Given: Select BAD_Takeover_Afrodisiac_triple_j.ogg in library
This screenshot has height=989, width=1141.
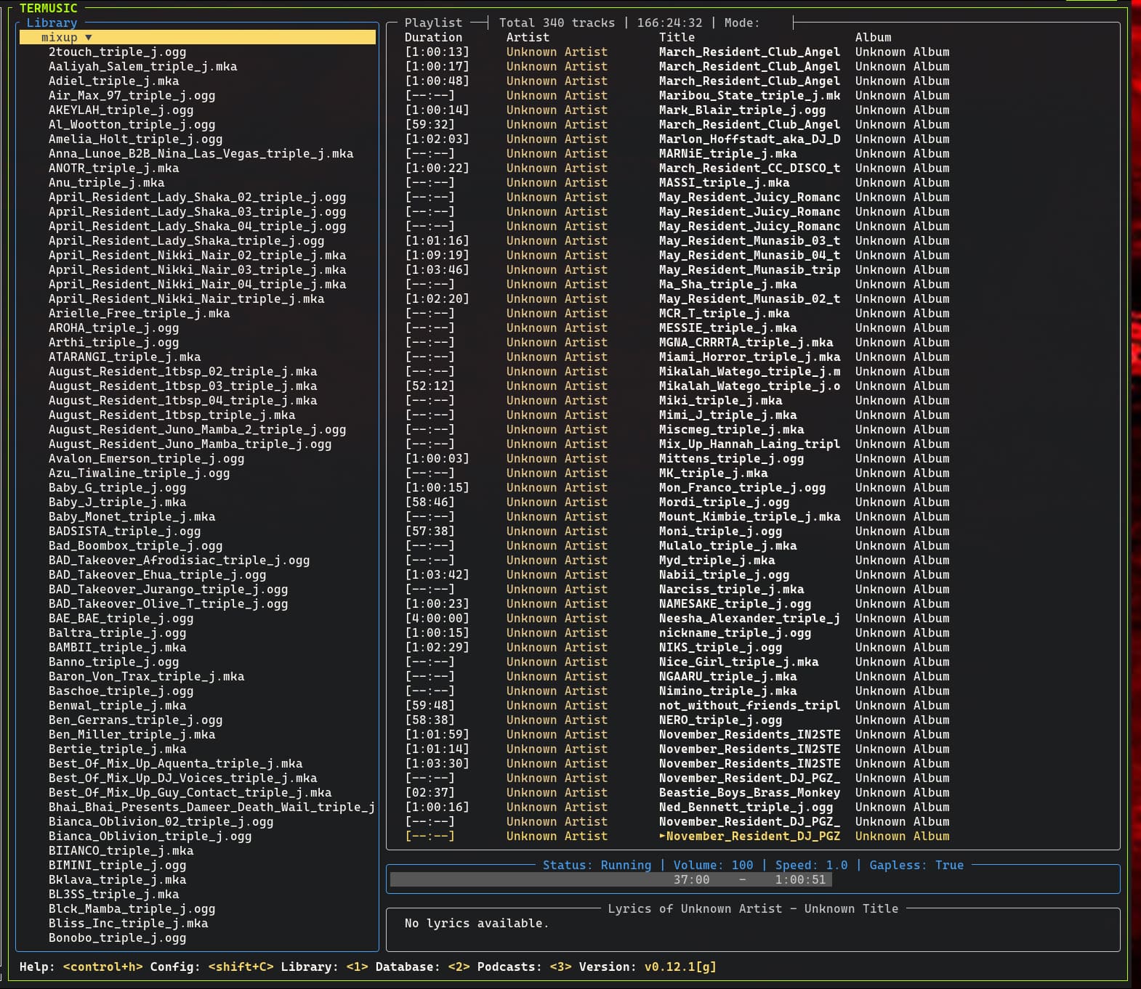Looking at the screenshot, I should [x=179, y=560].
